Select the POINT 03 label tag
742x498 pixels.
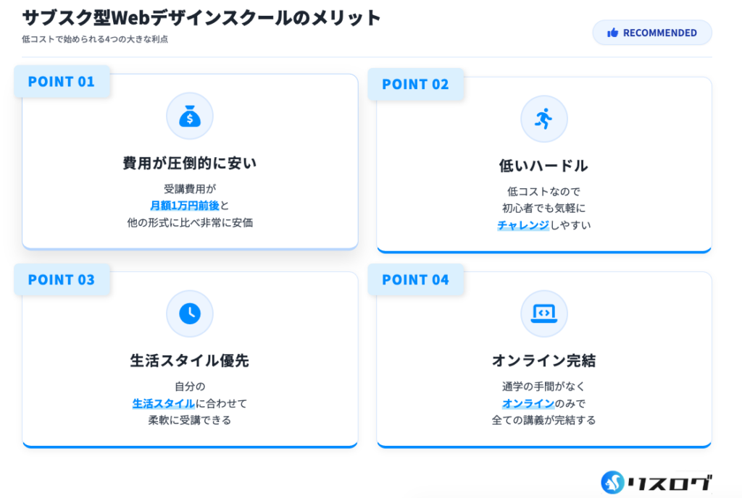pyautogui.click(x=62, y=279)
